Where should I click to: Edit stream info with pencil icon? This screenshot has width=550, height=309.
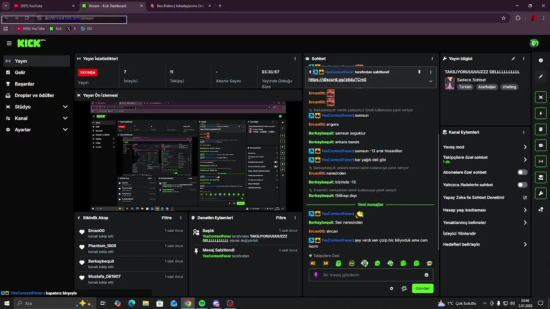[513, 58]
